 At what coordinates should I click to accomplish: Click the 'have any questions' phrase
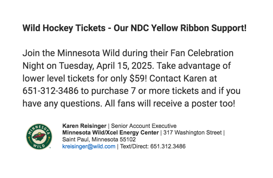click(x=61, y=104)
